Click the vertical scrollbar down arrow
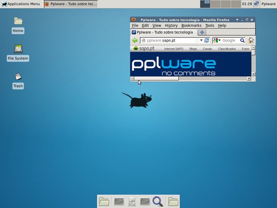The height and width of the screenshot is (208, 277). pyautogui.click(x=253, y=74)
